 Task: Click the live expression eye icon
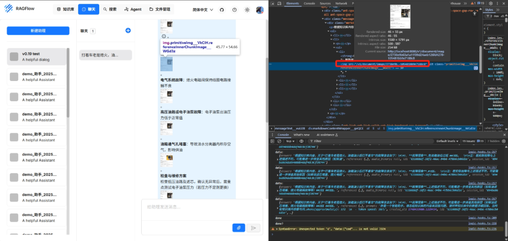pos(302,141)
